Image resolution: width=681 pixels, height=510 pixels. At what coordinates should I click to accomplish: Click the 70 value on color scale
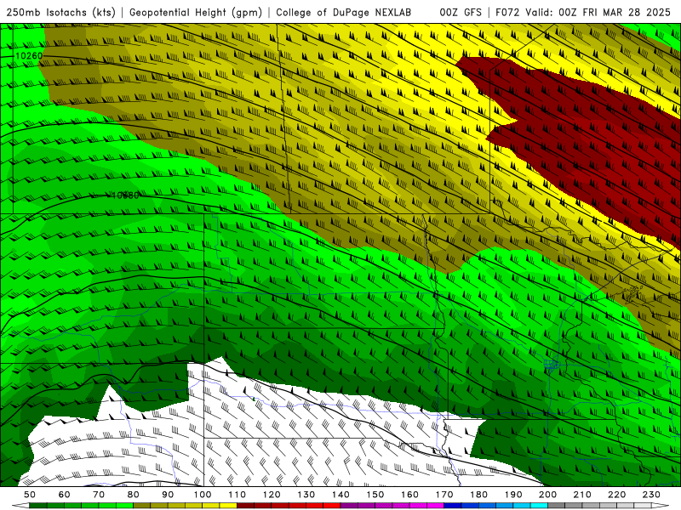tap(99, 495)
